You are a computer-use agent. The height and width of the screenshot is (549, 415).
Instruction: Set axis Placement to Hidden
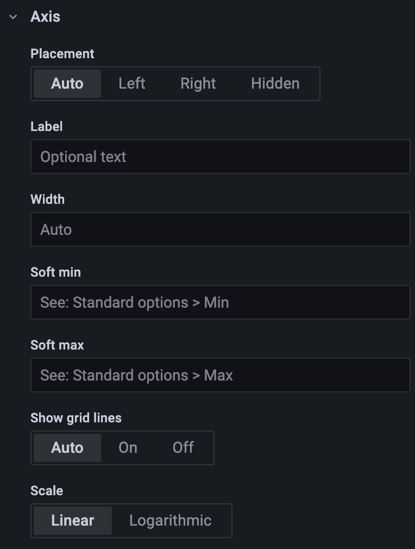(275, 84)
